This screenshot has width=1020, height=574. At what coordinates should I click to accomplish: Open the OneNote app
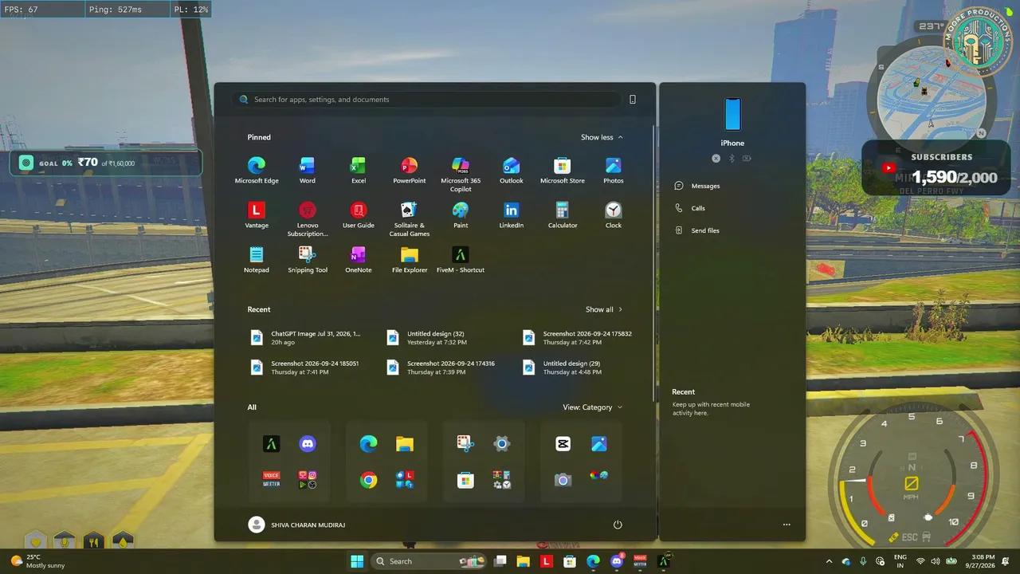pyautogui.click(x=359, y=260)
